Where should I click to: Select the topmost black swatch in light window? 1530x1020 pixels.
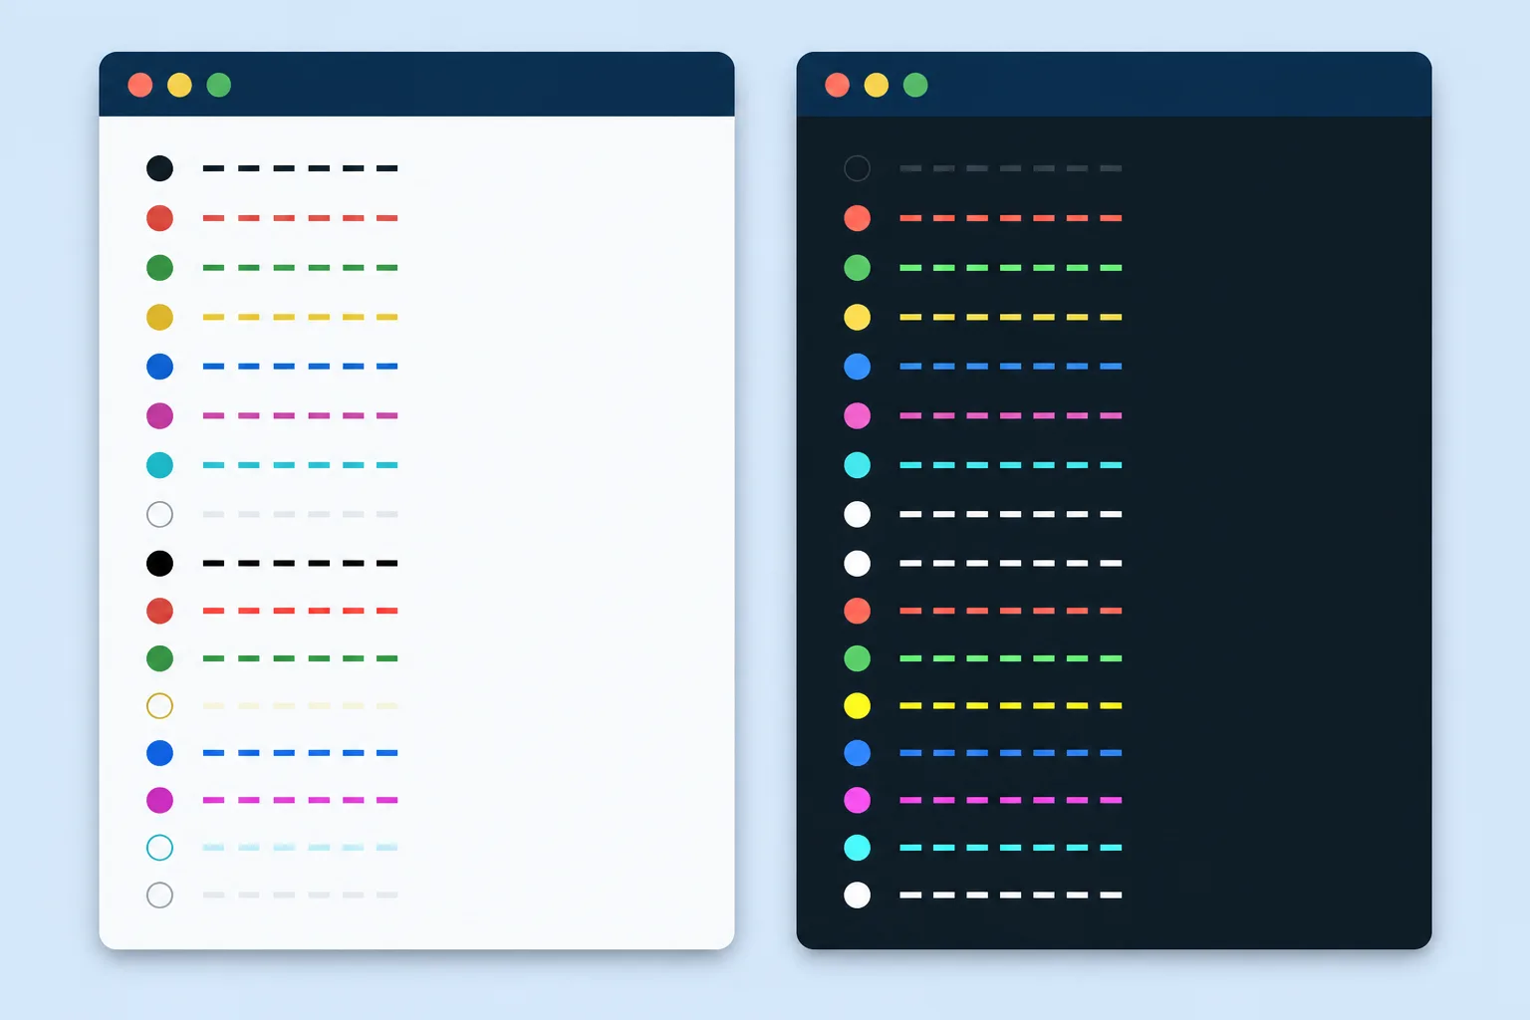coord(159,168)
